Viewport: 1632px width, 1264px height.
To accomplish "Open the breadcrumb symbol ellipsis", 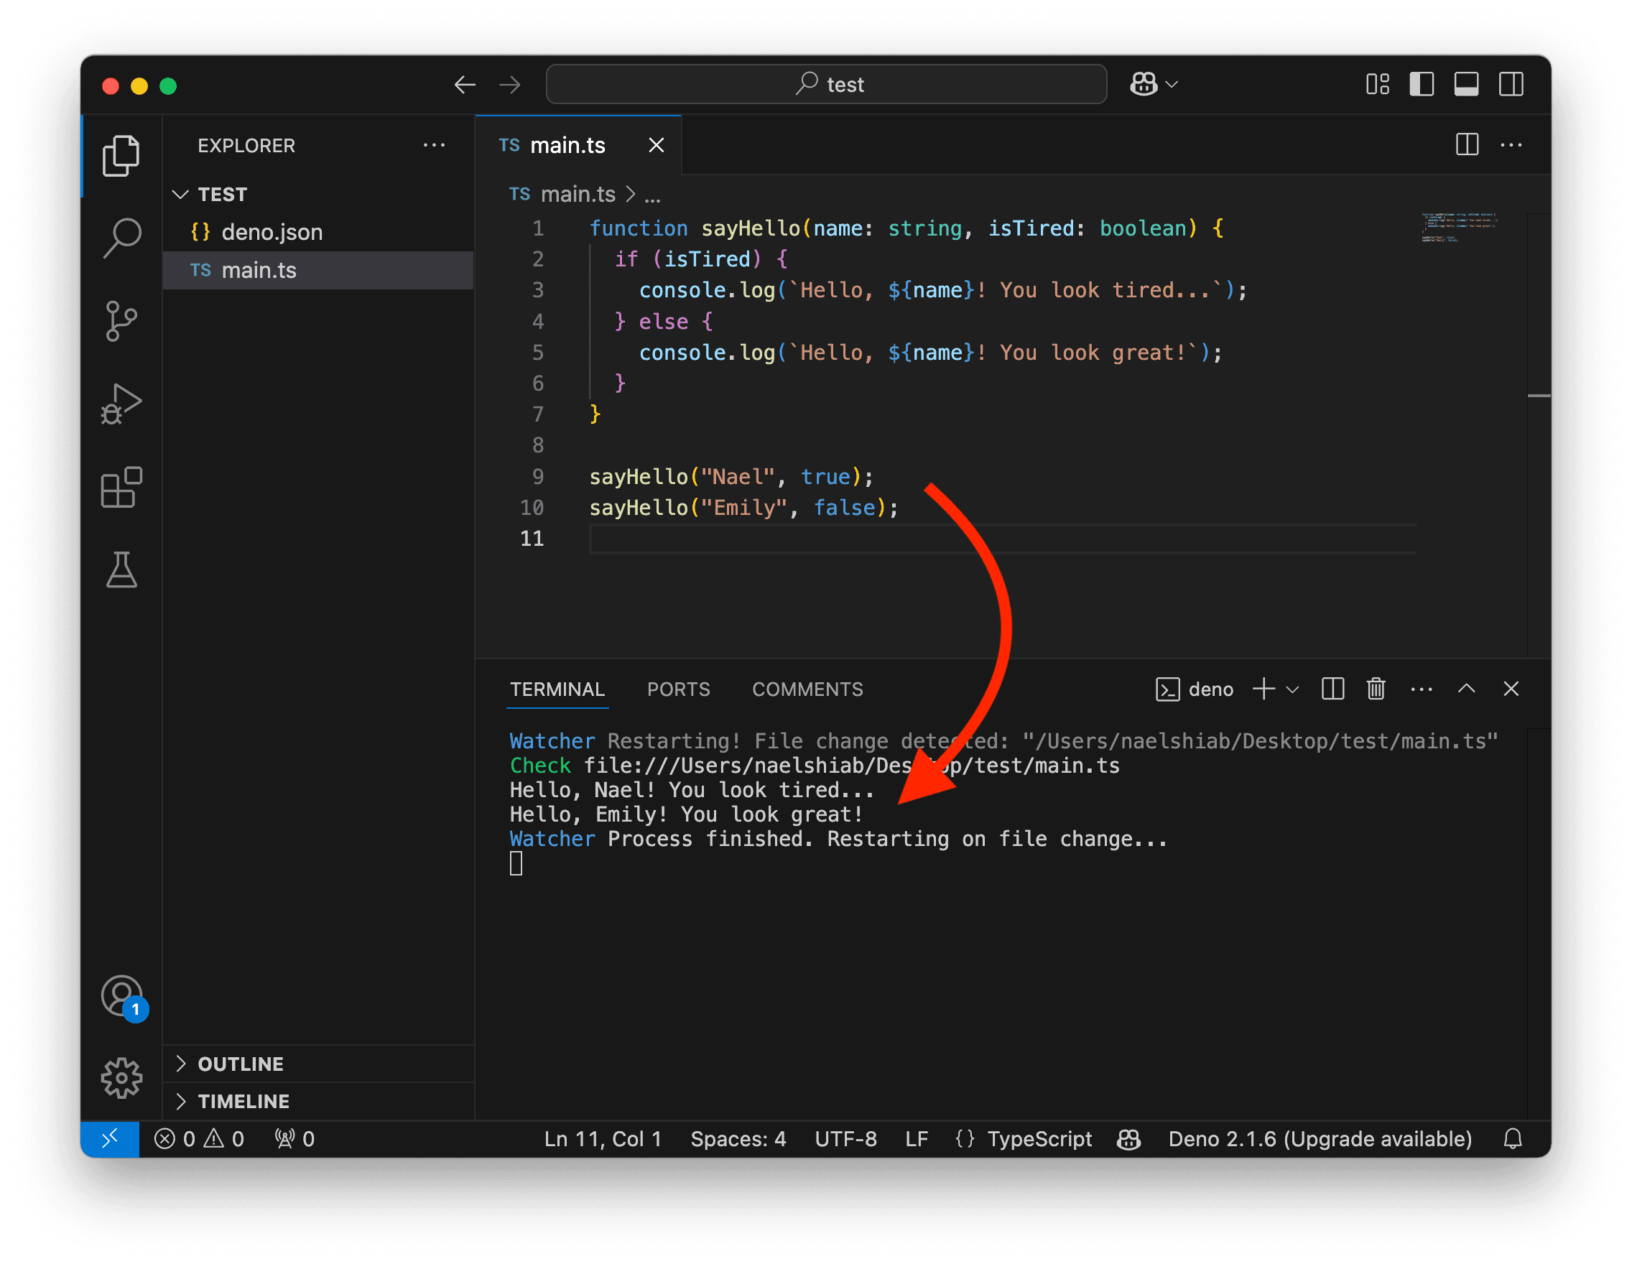I will point(652,196).
